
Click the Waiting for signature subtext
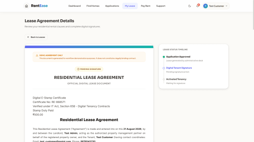point(176,83)
